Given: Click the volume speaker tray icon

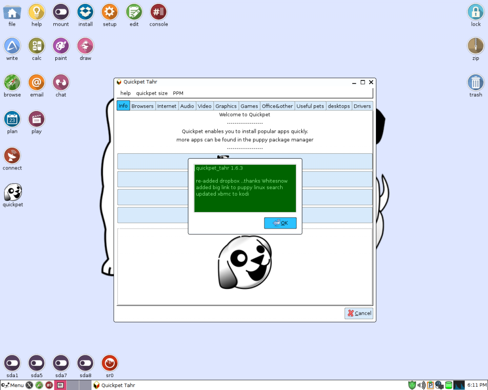Looking at the screenshot, I should click(421, 385).
